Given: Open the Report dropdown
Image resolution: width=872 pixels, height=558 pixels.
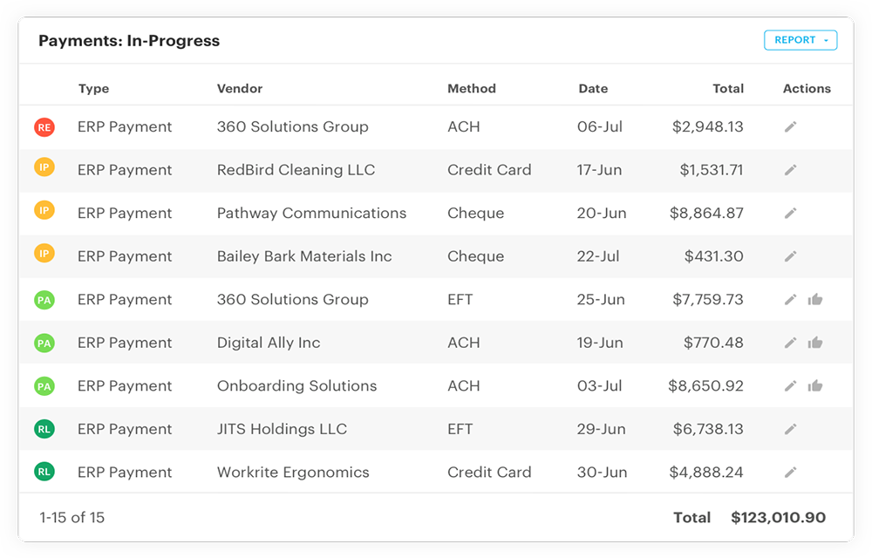Looking at the screenshot, I should 800,40.
